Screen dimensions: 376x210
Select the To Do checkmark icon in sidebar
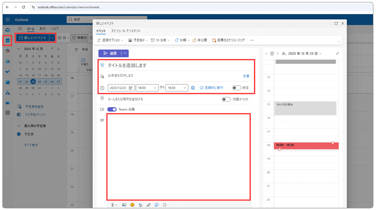(x=7, y=71)
